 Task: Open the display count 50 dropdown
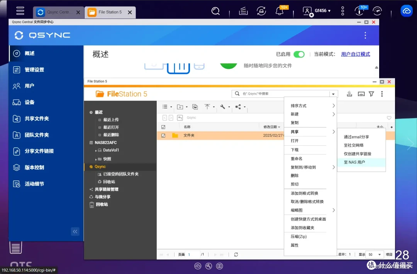(x=375, y=255)
